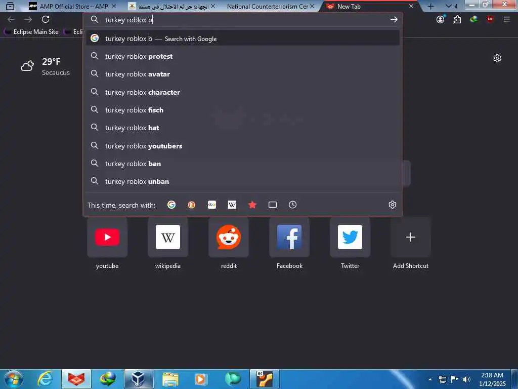Image resolution: width=518 pixels, height=389 pixels.
Task: Choose 'turkey roblox b — Search with Google'
Action: pos(243,38)
